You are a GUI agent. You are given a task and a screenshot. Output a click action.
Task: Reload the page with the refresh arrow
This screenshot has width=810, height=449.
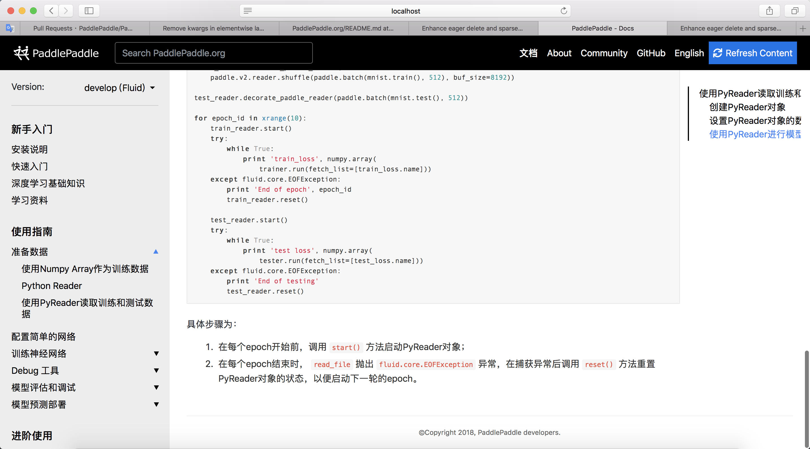coord(563,11)
